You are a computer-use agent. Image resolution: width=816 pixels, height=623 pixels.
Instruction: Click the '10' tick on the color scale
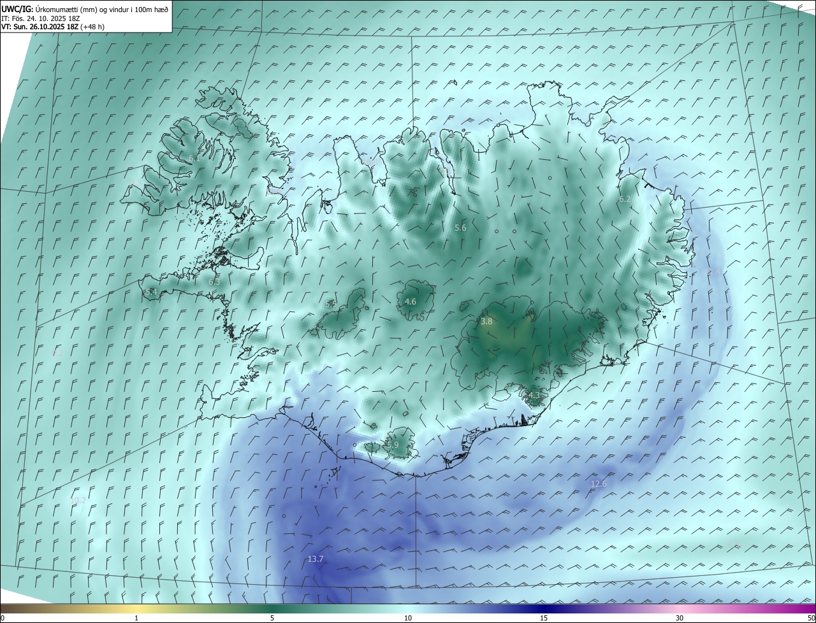pos(408,619)
